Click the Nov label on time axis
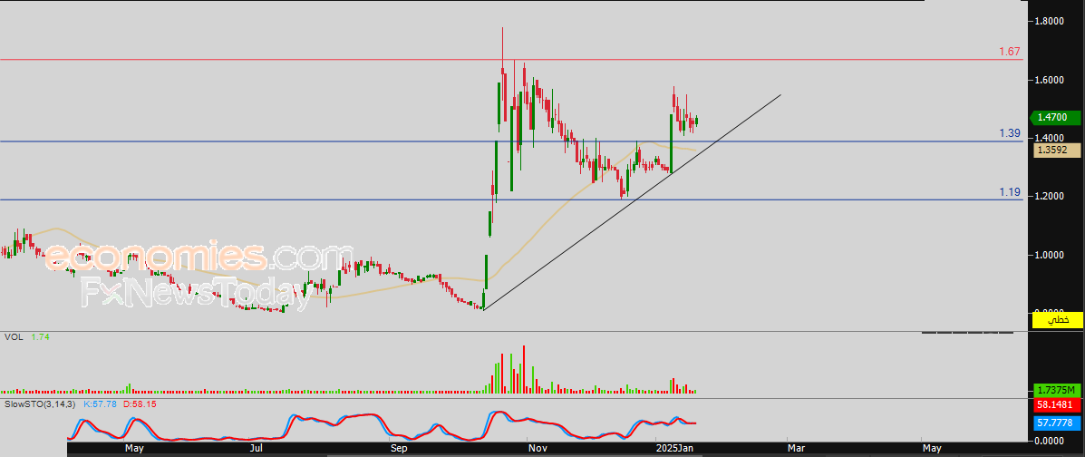The width and height of the screenshot is (1085, 457). [537, 449]
